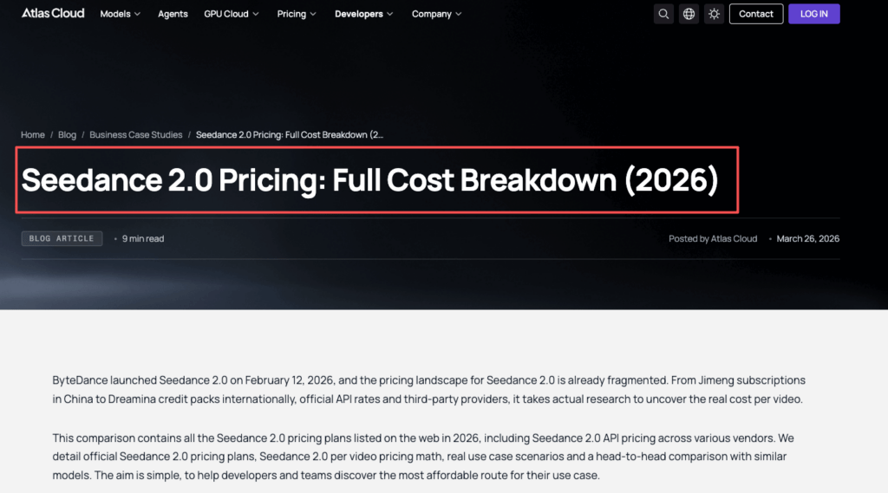This screenshot has height=493, width=888.
Task: Click the Atlas Cloud logo
Action: click(x=53, y=14)
